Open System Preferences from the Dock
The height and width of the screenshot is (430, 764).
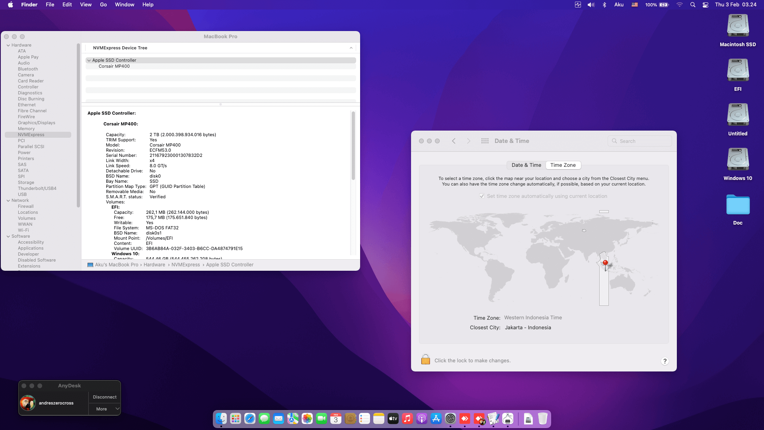[450, 419]
